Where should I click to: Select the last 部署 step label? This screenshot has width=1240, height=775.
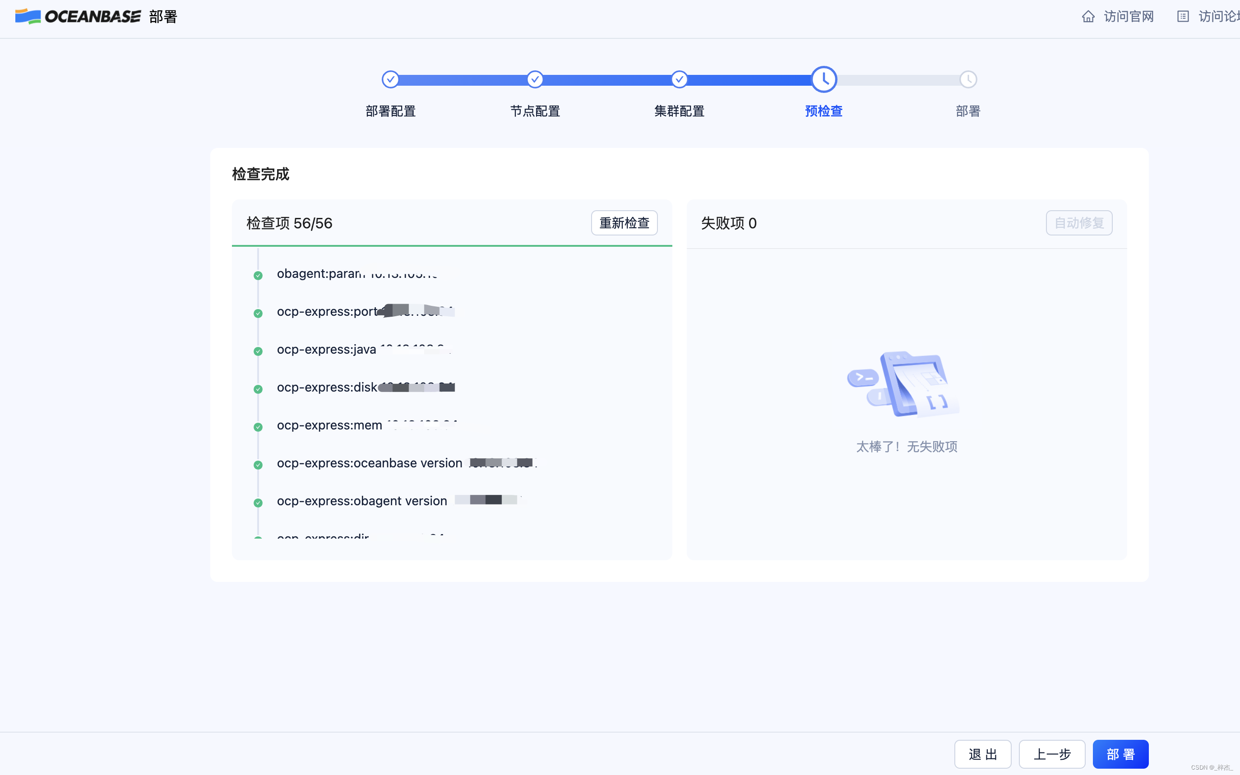coord(968,111)
